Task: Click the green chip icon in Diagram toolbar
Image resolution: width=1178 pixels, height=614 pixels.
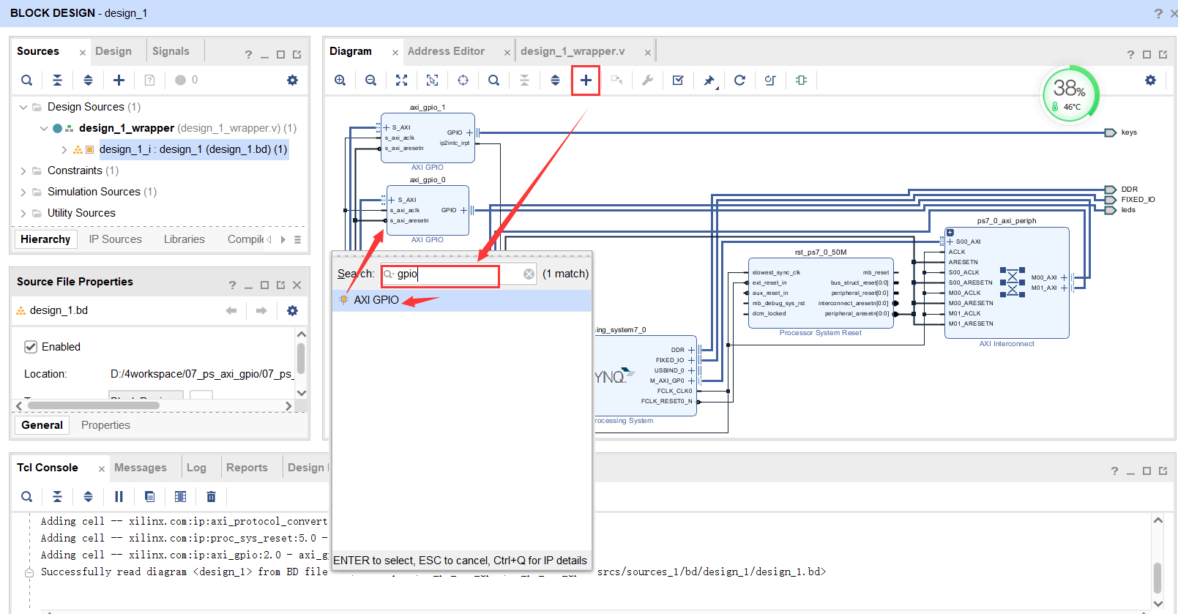Action: 801,81
